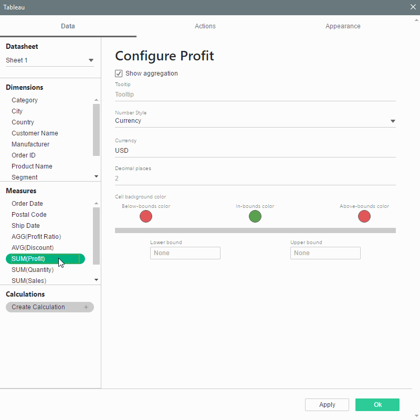Switch to the Appearance tab
The image size is (420, 420).
click(x=343, y=26)
